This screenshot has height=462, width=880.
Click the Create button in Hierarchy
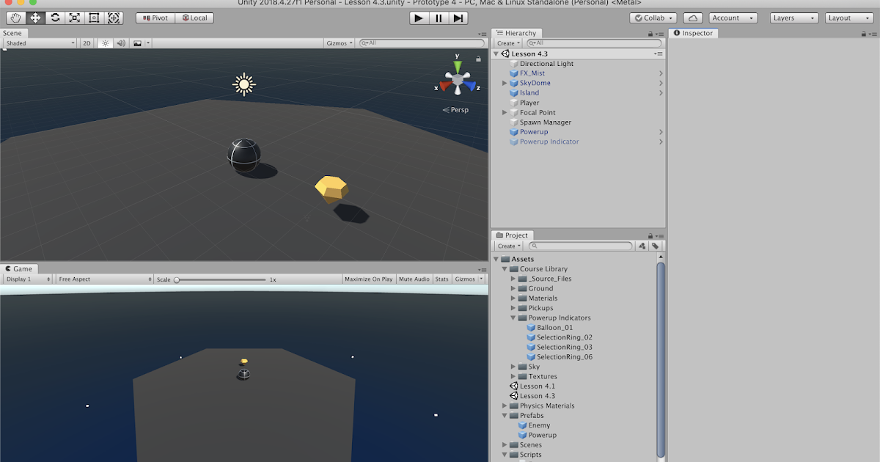(506, 43)
